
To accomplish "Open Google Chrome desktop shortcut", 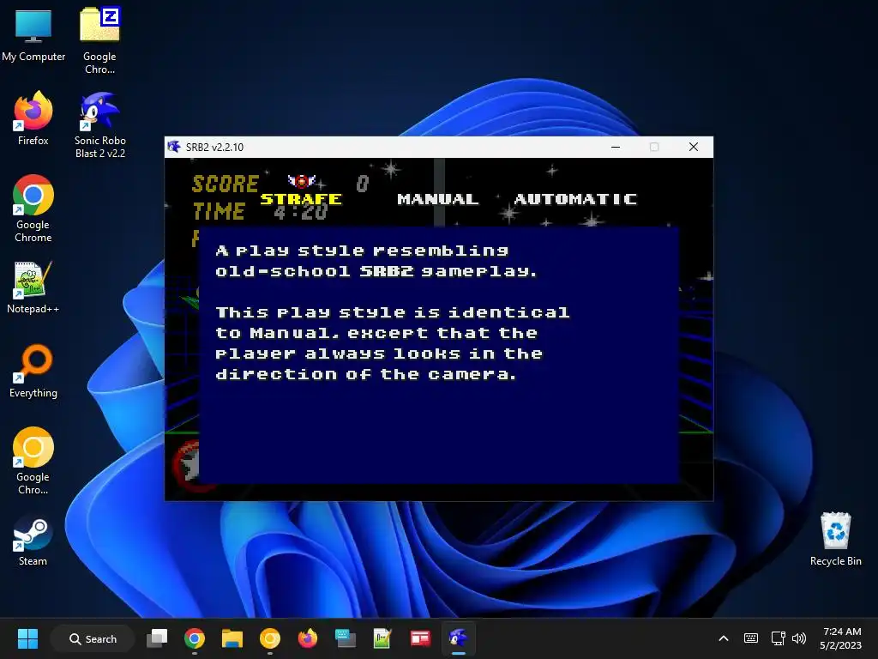I will tap(33, 209).
